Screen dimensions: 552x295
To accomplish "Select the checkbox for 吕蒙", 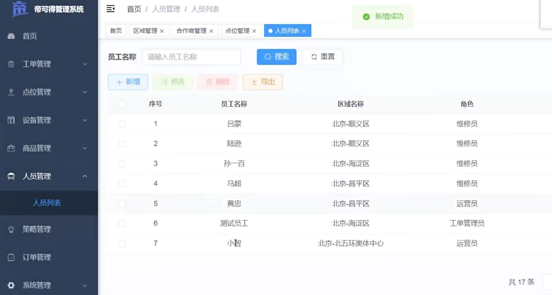I will tap(122, 124).
